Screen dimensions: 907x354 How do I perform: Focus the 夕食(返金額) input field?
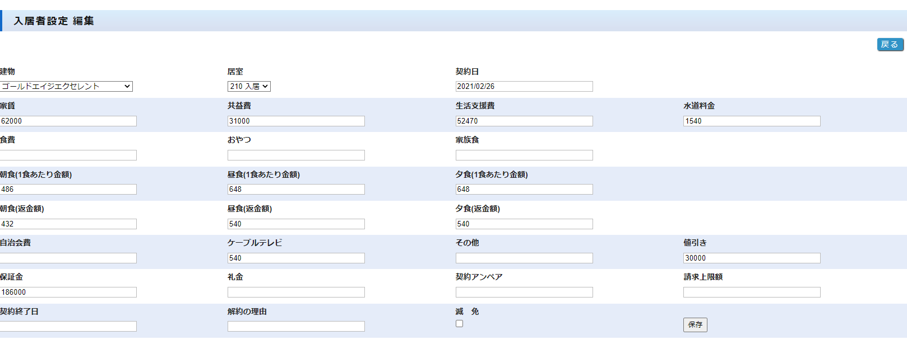pos(524,224)
